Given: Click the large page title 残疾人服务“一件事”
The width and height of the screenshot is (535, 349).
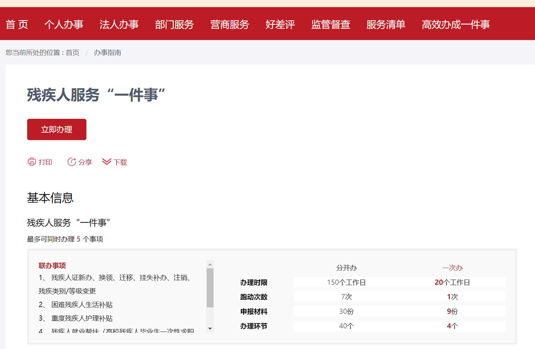Looking at the screenshot, I should click(96, 95).
